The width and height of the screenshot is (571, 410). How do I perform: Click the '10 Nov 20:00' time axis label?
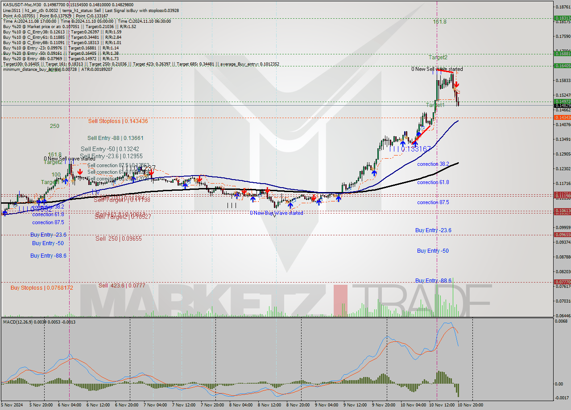470,405
